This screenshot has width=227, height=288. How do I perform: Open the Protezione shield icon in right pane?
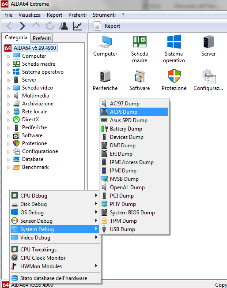click(174, 80)
